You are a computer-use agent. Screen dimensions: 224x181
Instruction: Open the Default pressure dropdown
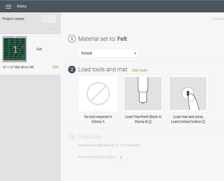[108, 53]
